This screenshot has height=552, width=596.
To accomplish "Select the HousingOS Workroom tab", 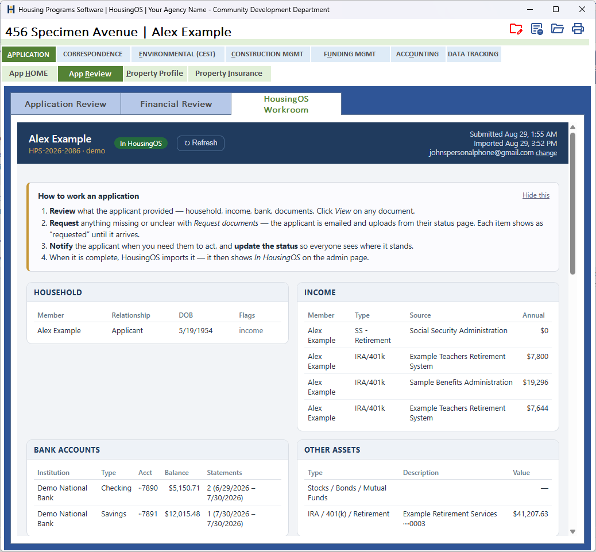I will (x=286, y=104).
